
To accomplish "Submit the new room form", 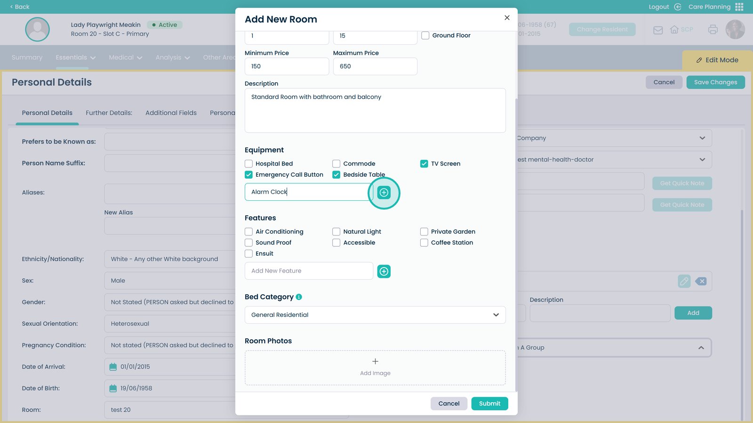I will click(x=489, y=404).
